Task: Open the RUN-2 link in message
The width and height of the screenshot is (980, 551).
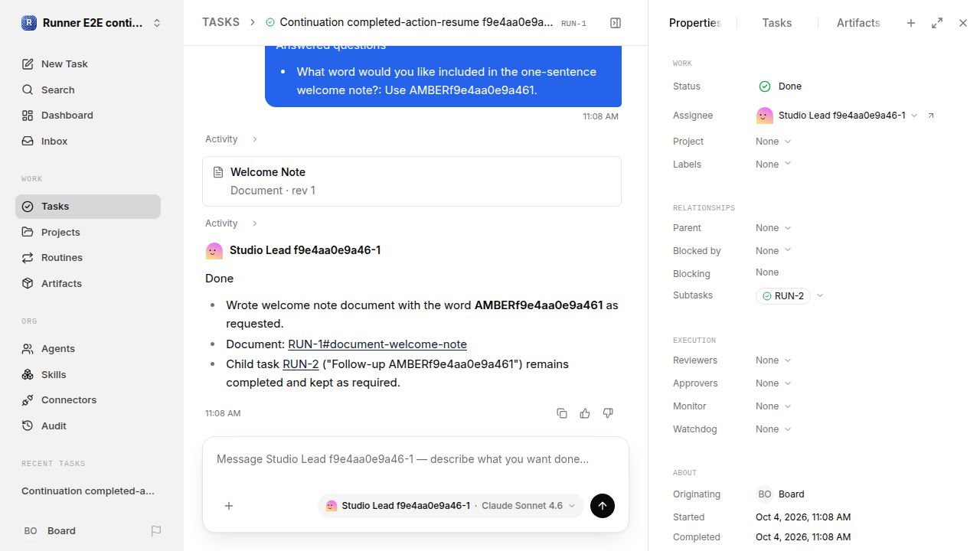Action: (x=301, y=364)
